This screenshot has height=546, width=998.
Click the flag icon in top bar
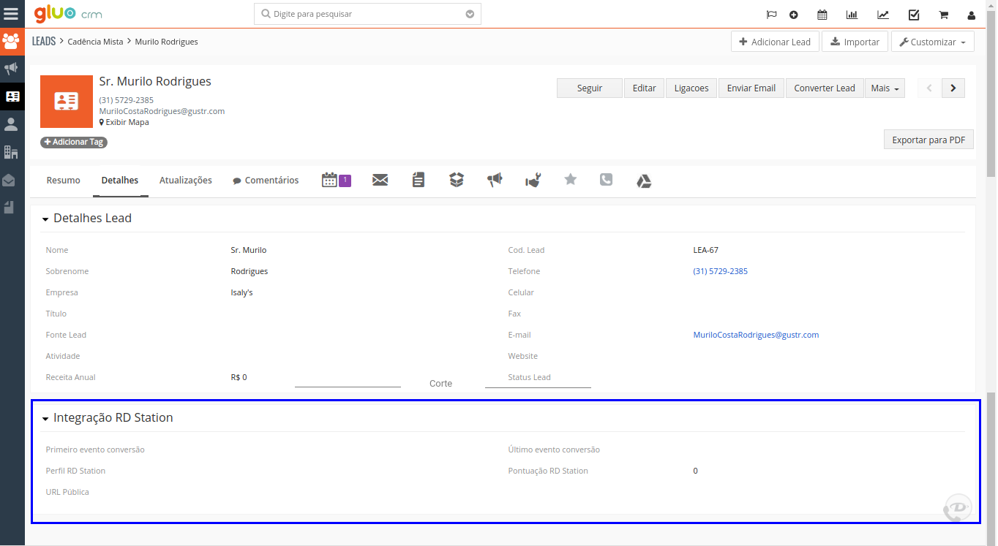(x=771, y=15)
